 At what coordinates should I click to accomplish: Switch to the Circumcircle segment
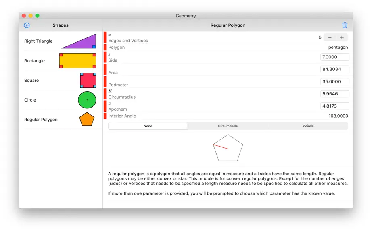(x=228, y=126)
